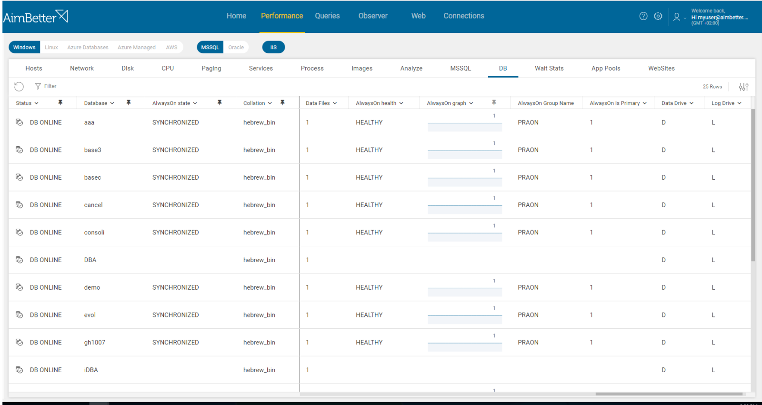Screen dimensions: 762x405
Task: Switch platform to AWS
Action: 171,47
